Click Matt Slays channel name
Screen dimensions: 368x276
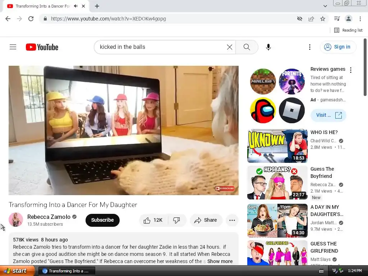(x=320, y=259)
